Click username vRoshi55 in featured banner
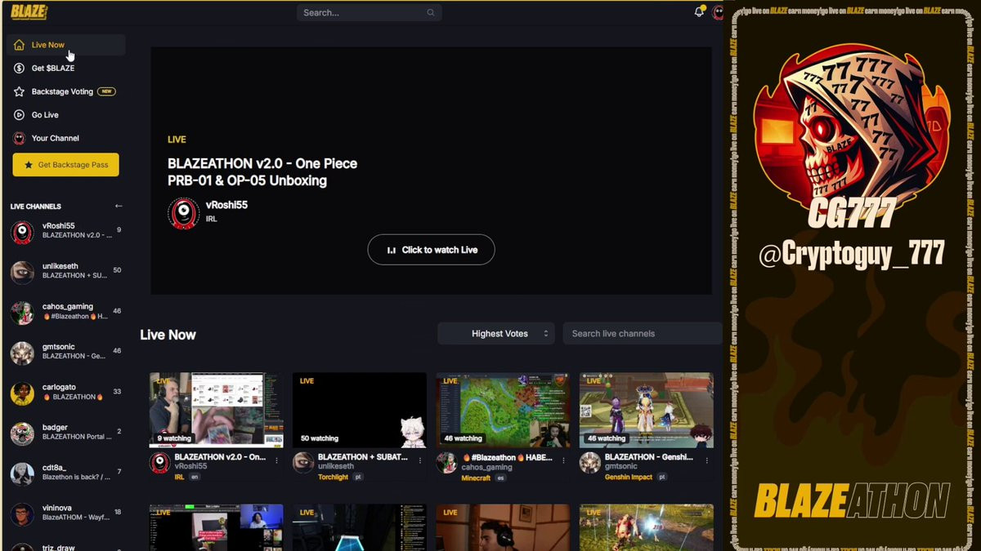This screenshot has width=981, height=551. (x=226, y=205)
